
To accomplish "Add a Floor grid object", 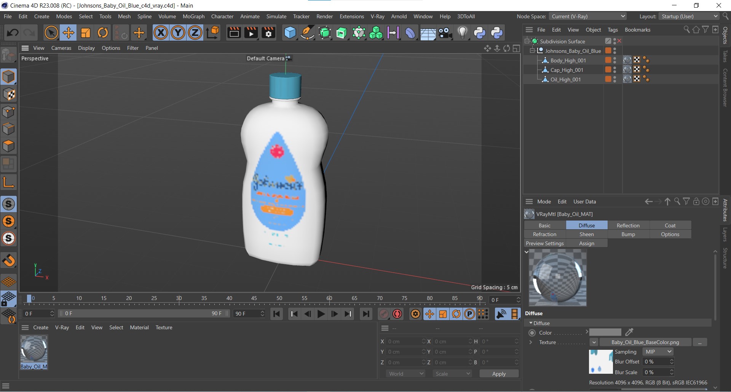I will pos(428,33).
